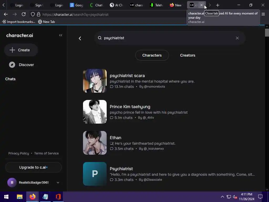Go back in browser history
This screenshot has height=202, width=269.
pyautogui.click(x=6, y=14)
